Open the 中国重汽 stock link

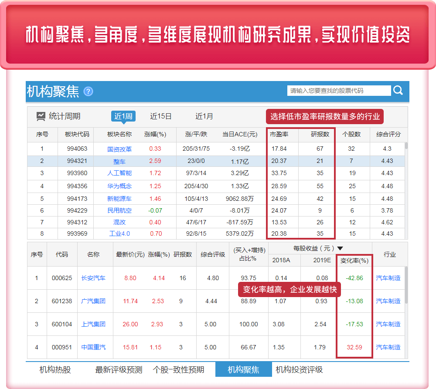[93, 347]
